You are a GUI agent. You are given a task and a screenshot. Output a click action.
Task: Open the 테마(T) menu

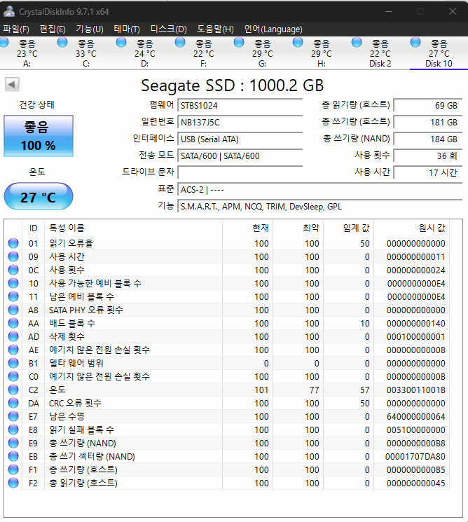click(127, 29)
